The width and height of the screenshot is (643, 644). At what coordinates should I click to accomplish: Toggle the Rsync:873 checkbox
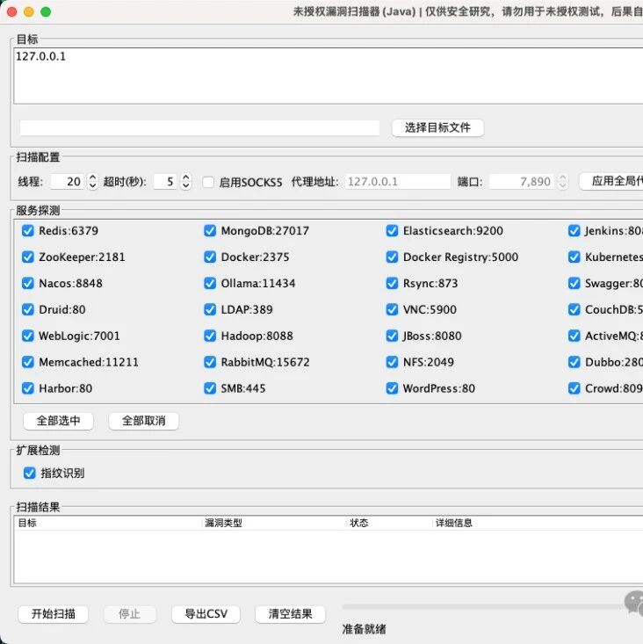click(x=392, y=284)
